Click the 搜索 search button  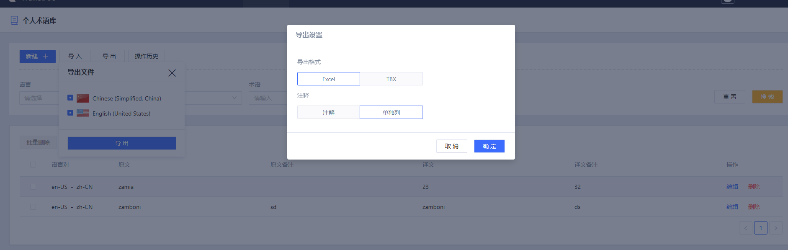point(767,97)
